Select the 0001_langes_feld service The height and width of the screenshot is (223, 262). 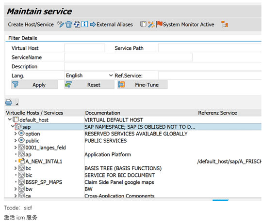coord(46,148)
